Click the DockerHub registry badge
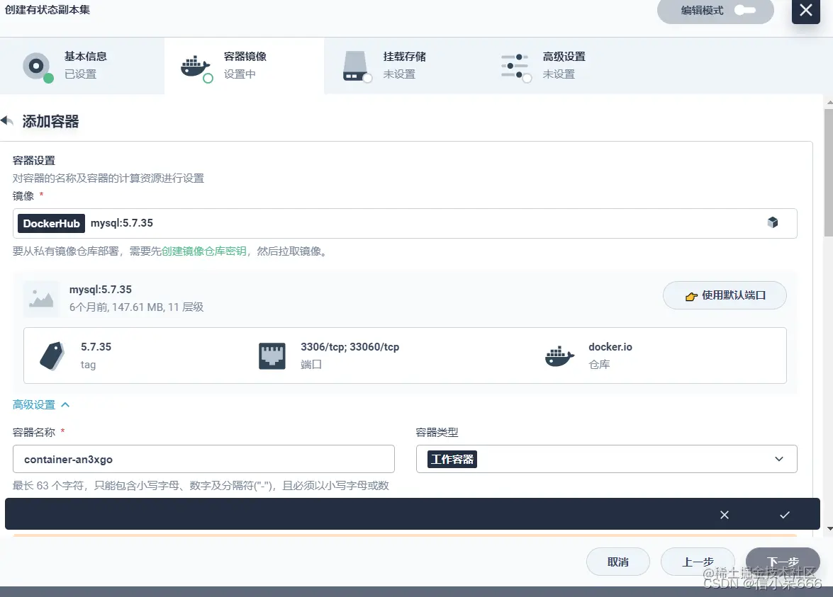 52,223
